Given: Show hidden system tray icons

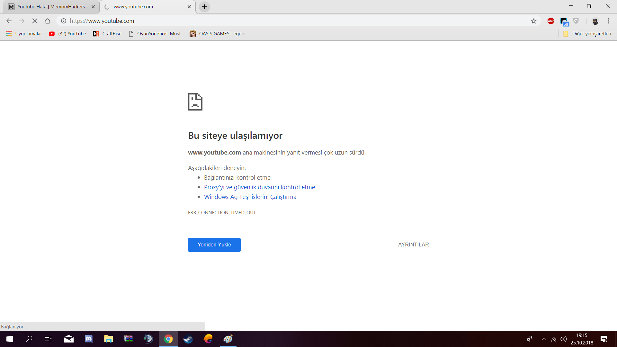Looking at the screenshot, I should [x=544, y=339].
